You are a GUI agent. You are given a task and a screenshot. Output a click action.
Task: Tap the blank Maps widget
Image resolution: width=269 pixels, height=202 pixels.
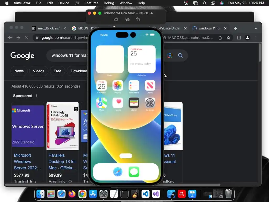click(110, 59)
